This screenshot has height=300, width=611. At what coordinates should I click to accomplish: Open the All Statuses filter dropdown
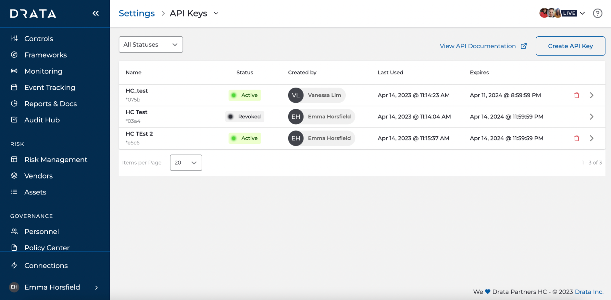coord(151,45)
